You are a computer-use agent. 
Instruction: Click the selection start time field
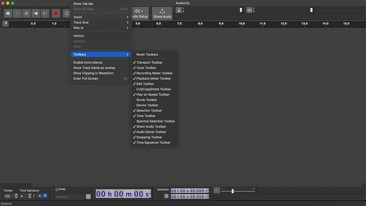coord(189,191)
